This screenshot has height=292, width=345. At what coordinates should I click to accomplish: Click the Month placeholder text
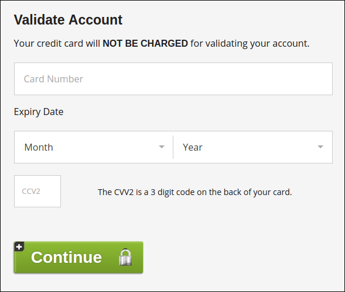(x=39, y=147)
